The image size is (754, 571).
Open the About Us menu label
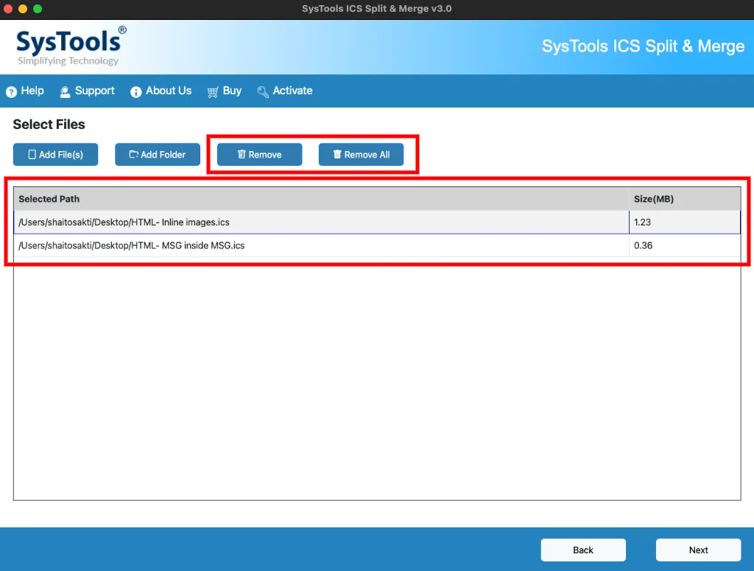[169, 91]
